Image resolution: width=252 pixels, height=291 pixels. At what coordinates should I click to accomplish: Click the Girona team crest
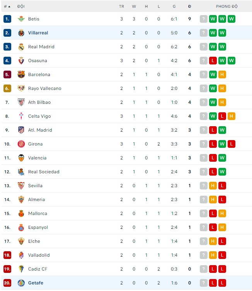pos(21,144)
